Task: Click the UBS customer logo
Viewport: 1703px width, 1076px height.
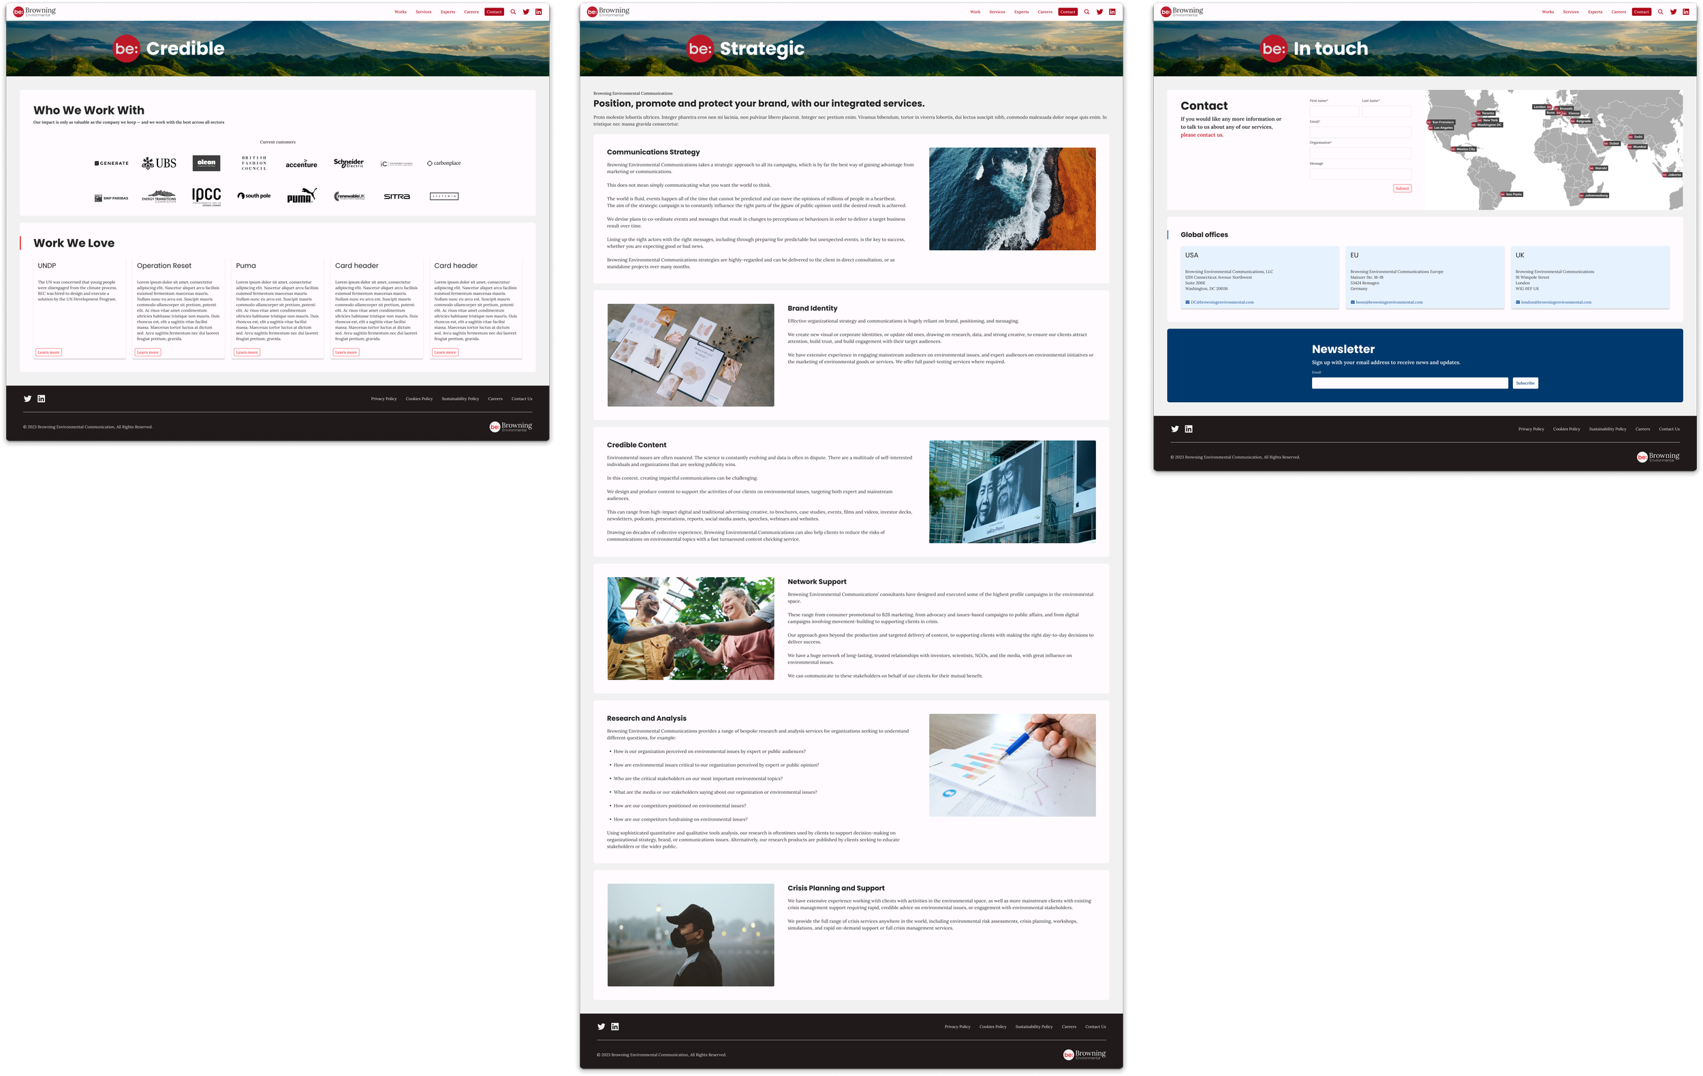Action: click(159, 164)
